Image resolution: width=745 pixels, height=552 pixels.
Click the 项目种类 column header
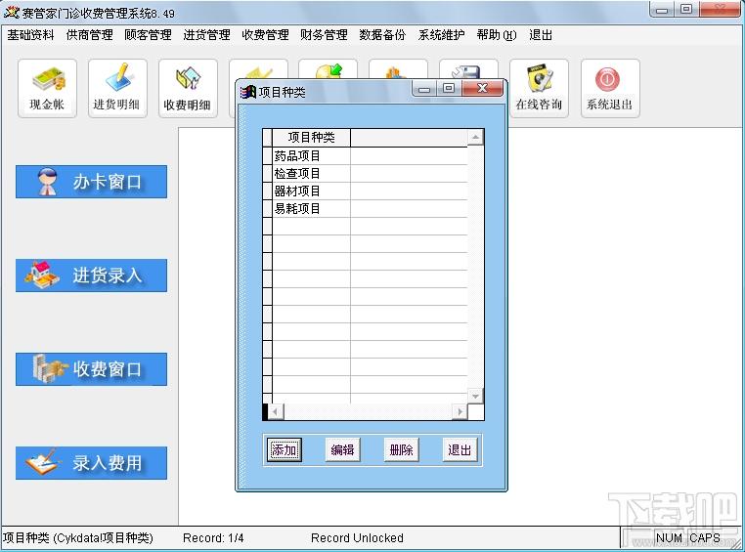click(311, 138)
